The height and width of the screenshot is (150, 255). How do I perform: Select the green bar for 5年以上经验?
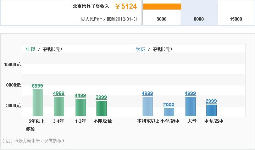(x=38, y=103)
